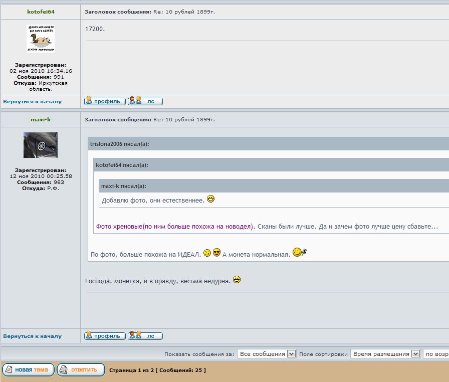
Task: Open kotofei64's profile via the профиль button
Action: (x=105, y=101)
